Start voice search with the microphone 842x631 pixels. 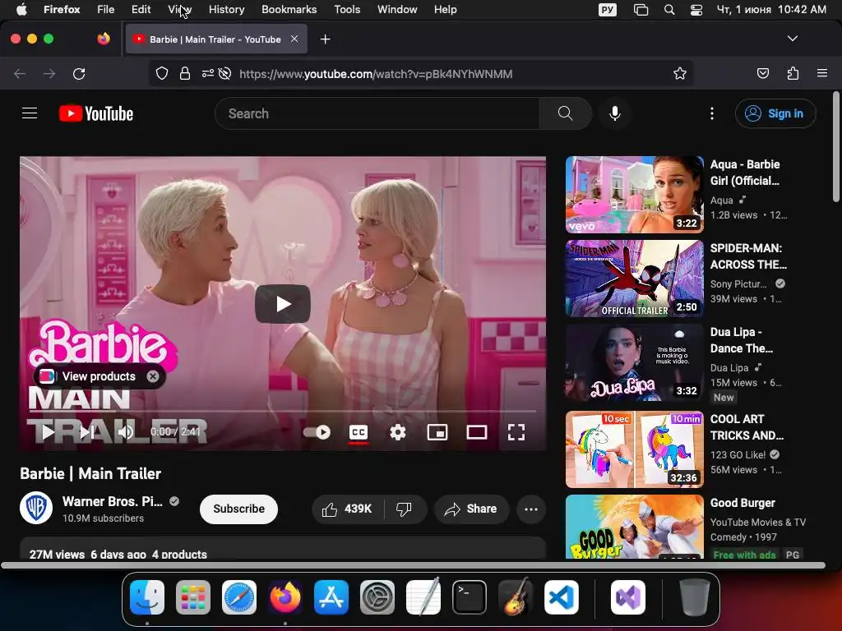[x=615, y=113]
